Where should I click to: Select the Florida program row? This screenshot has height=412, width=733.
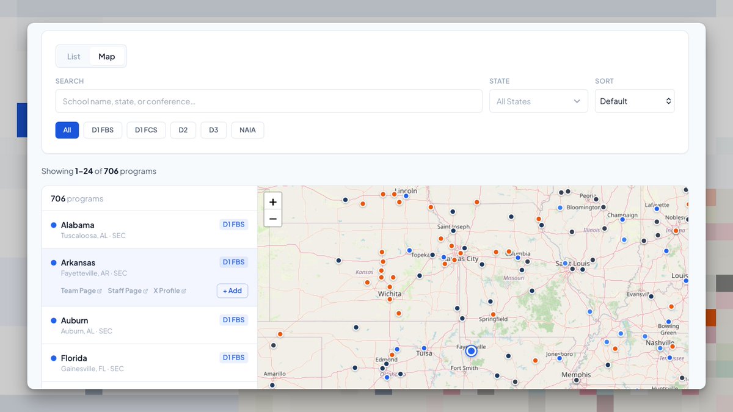point(150,363)
